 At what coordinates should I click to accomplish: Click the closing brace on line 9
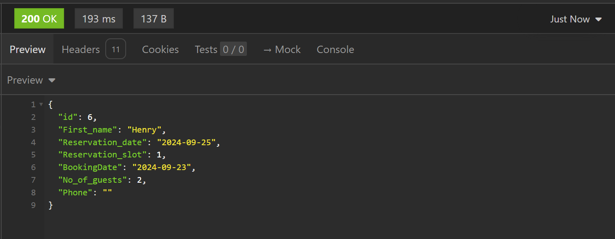tap(51, 205)
